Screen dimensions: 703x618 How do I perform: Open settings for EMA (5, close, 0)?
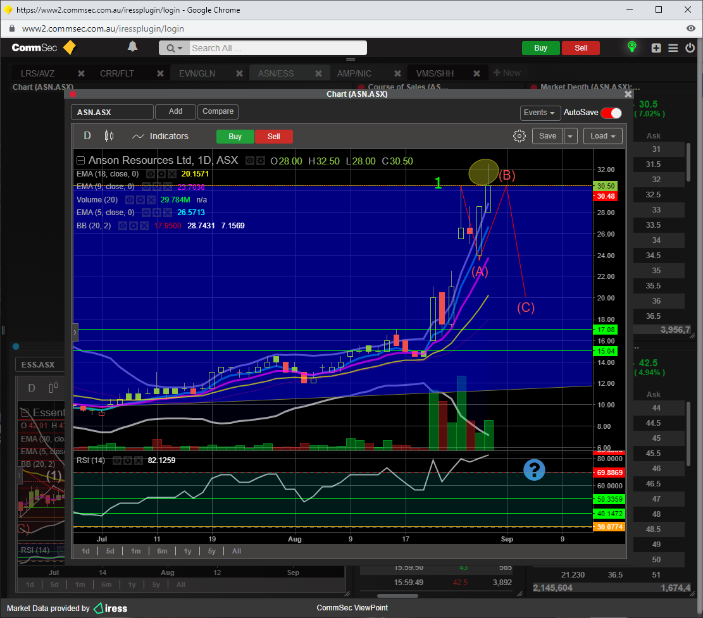coord(157,213)
